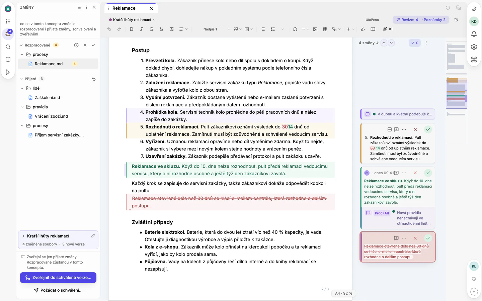Screen dimensions: 482x301
Task: Accept all changes with double-check button
Action: (x=414, y=43)
